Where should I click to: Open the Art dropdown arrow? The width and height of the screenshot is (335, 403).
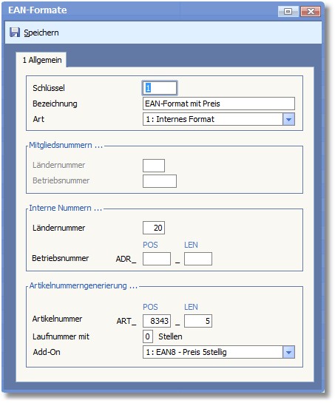[x=288, y=119]
